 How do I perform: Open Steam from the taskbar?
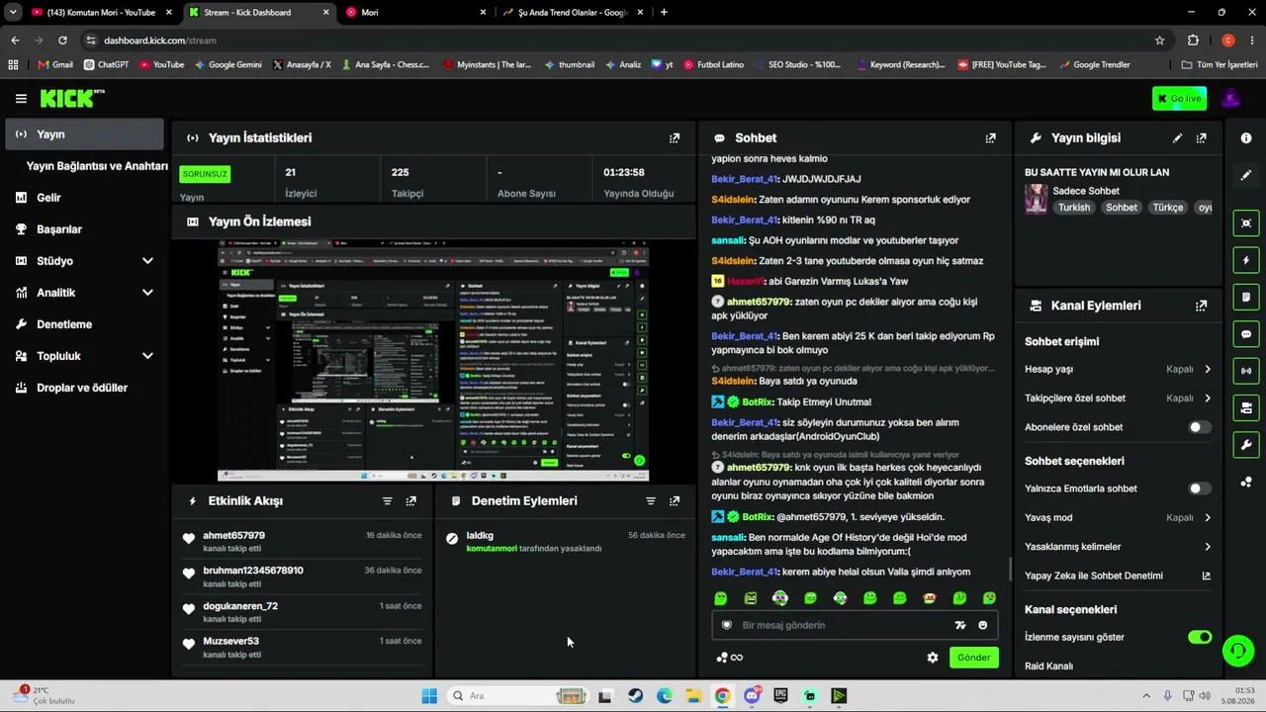click(x=635, y=696)
